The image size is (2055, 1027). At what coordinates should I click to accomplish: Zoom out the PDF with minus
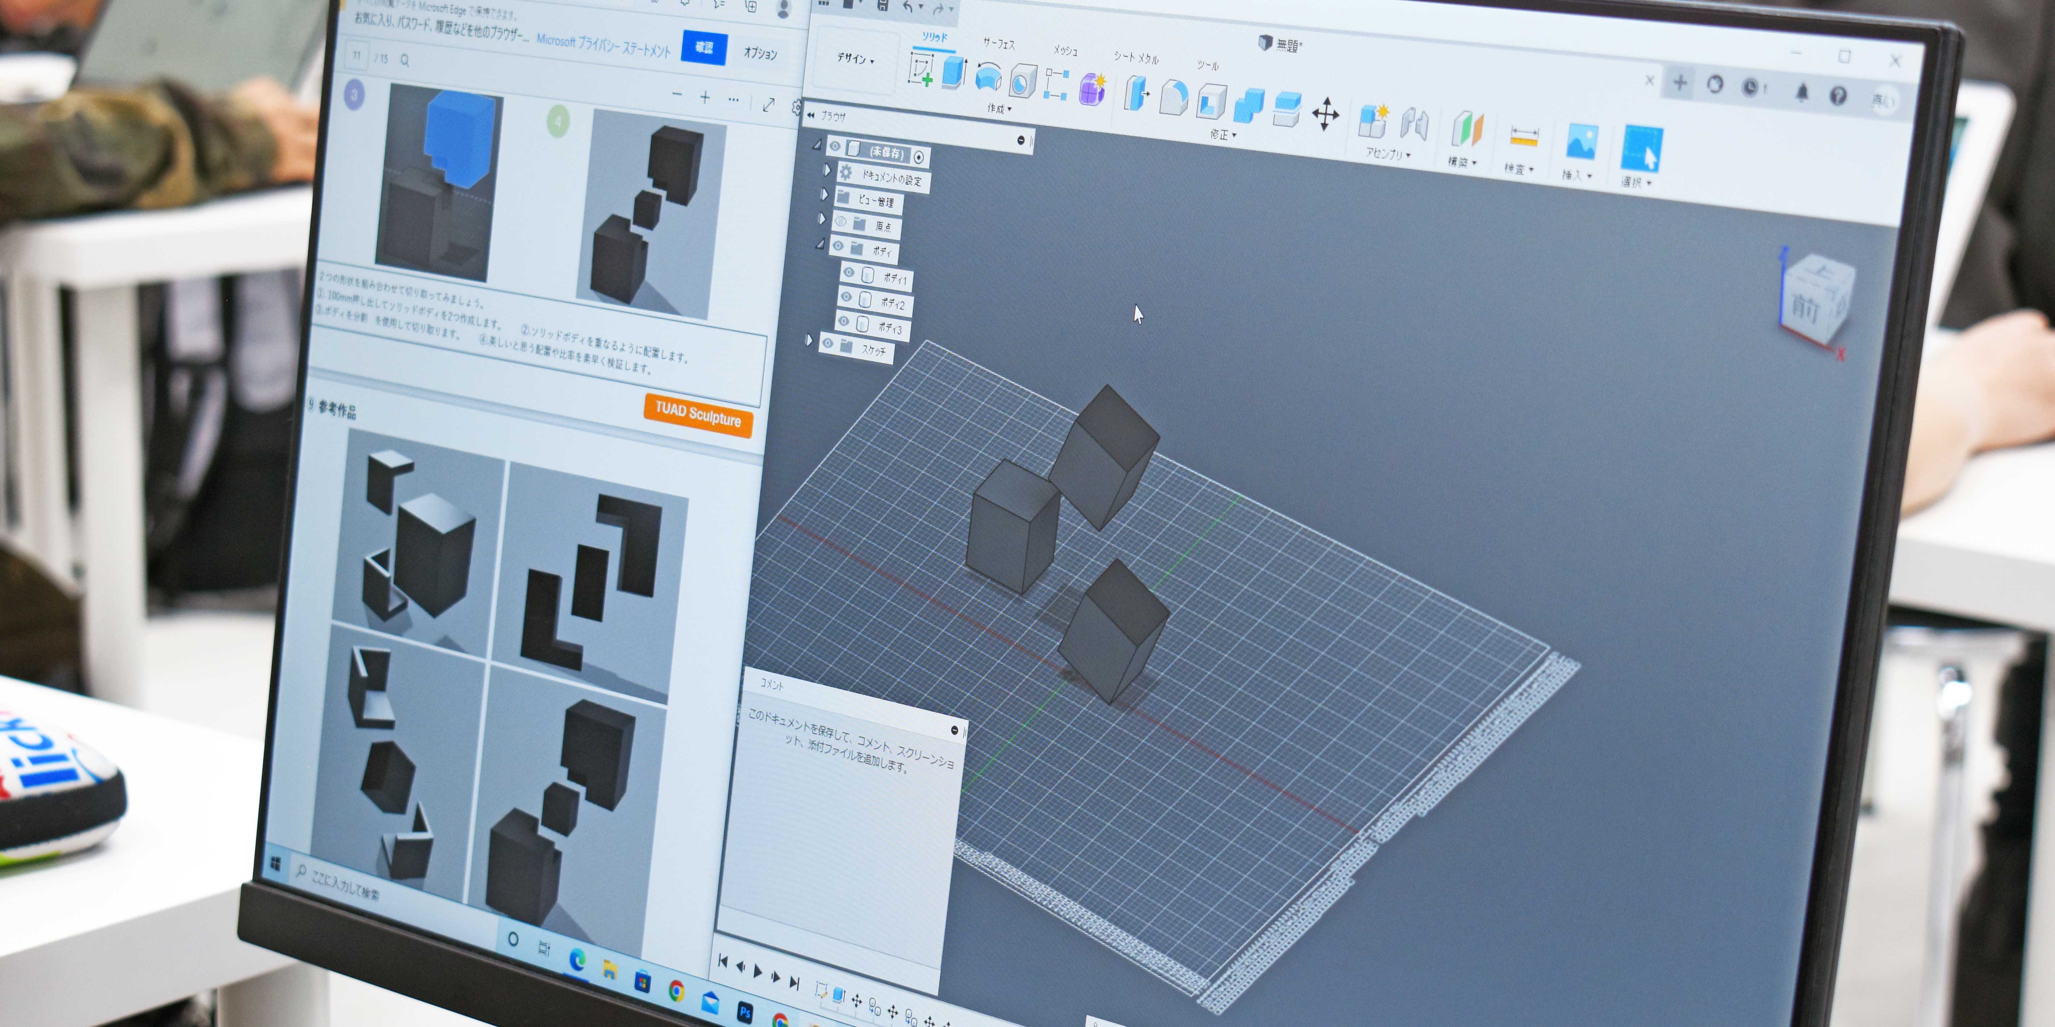coord(676,95)
